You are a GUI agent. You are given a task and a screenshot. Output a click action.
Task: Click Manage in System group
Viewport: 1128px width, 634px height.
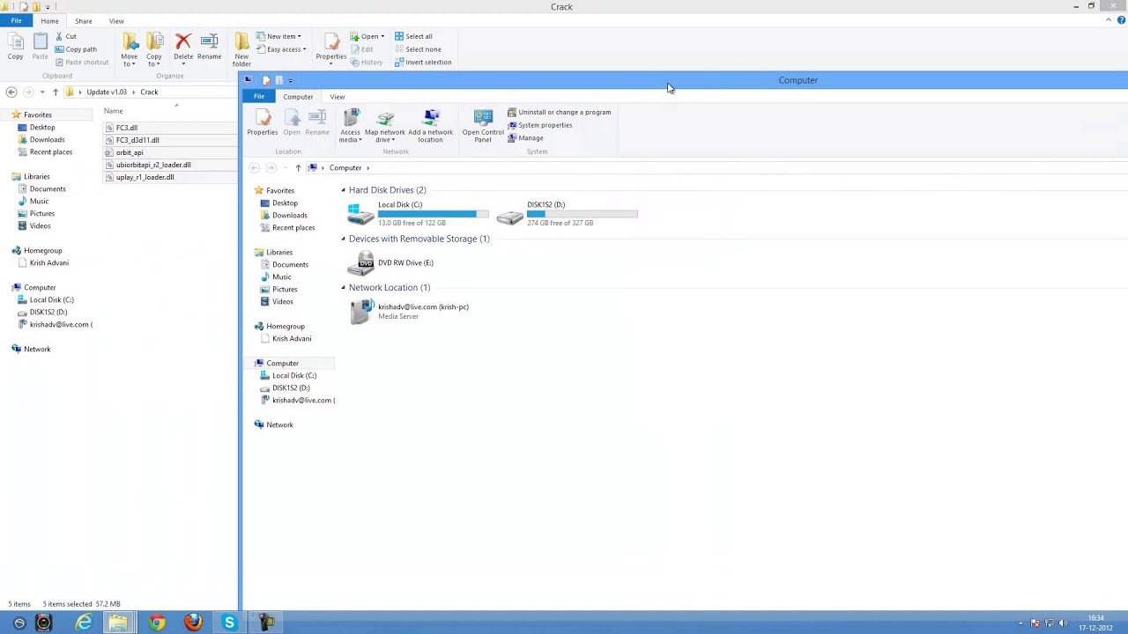click(525, 138)
